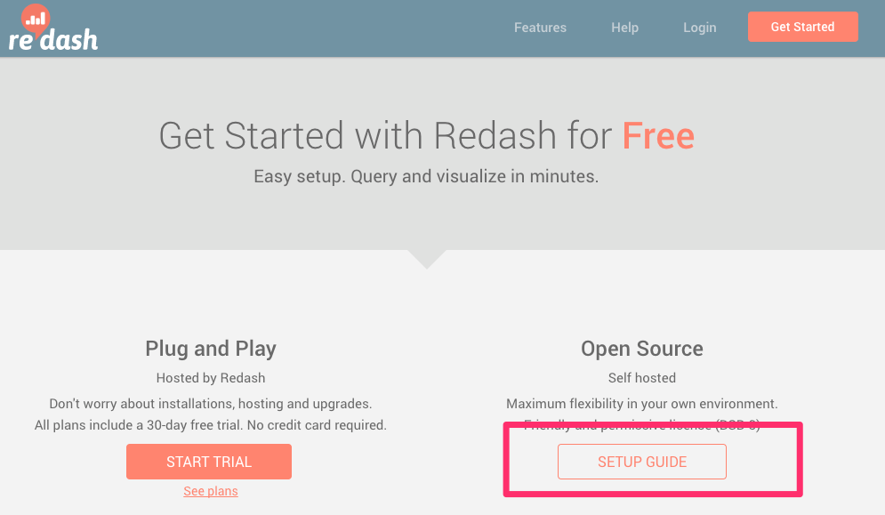885x515 pixels.
Task: Click the "Self hosted" subheading
Action: [642, 378]
